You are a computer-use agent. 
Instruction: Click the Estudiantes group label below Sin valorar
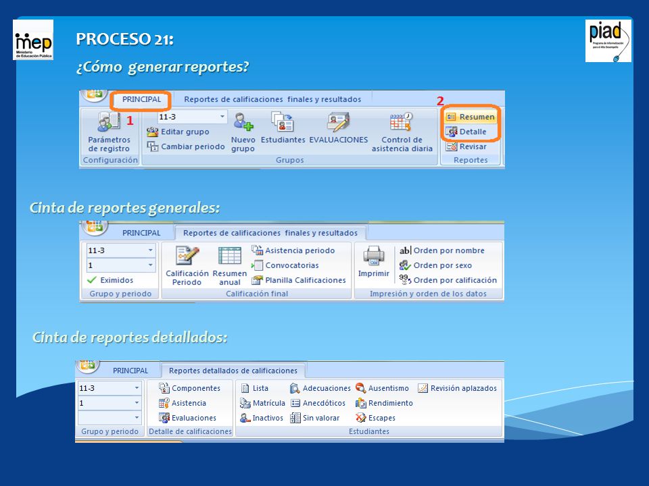369,431
